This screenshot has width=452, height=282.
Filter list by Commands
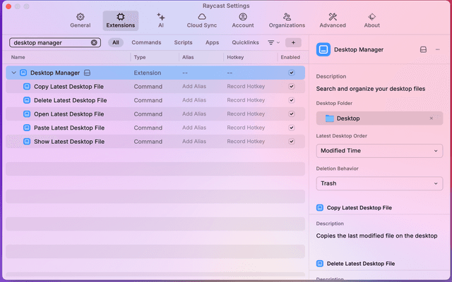point(146,42)
